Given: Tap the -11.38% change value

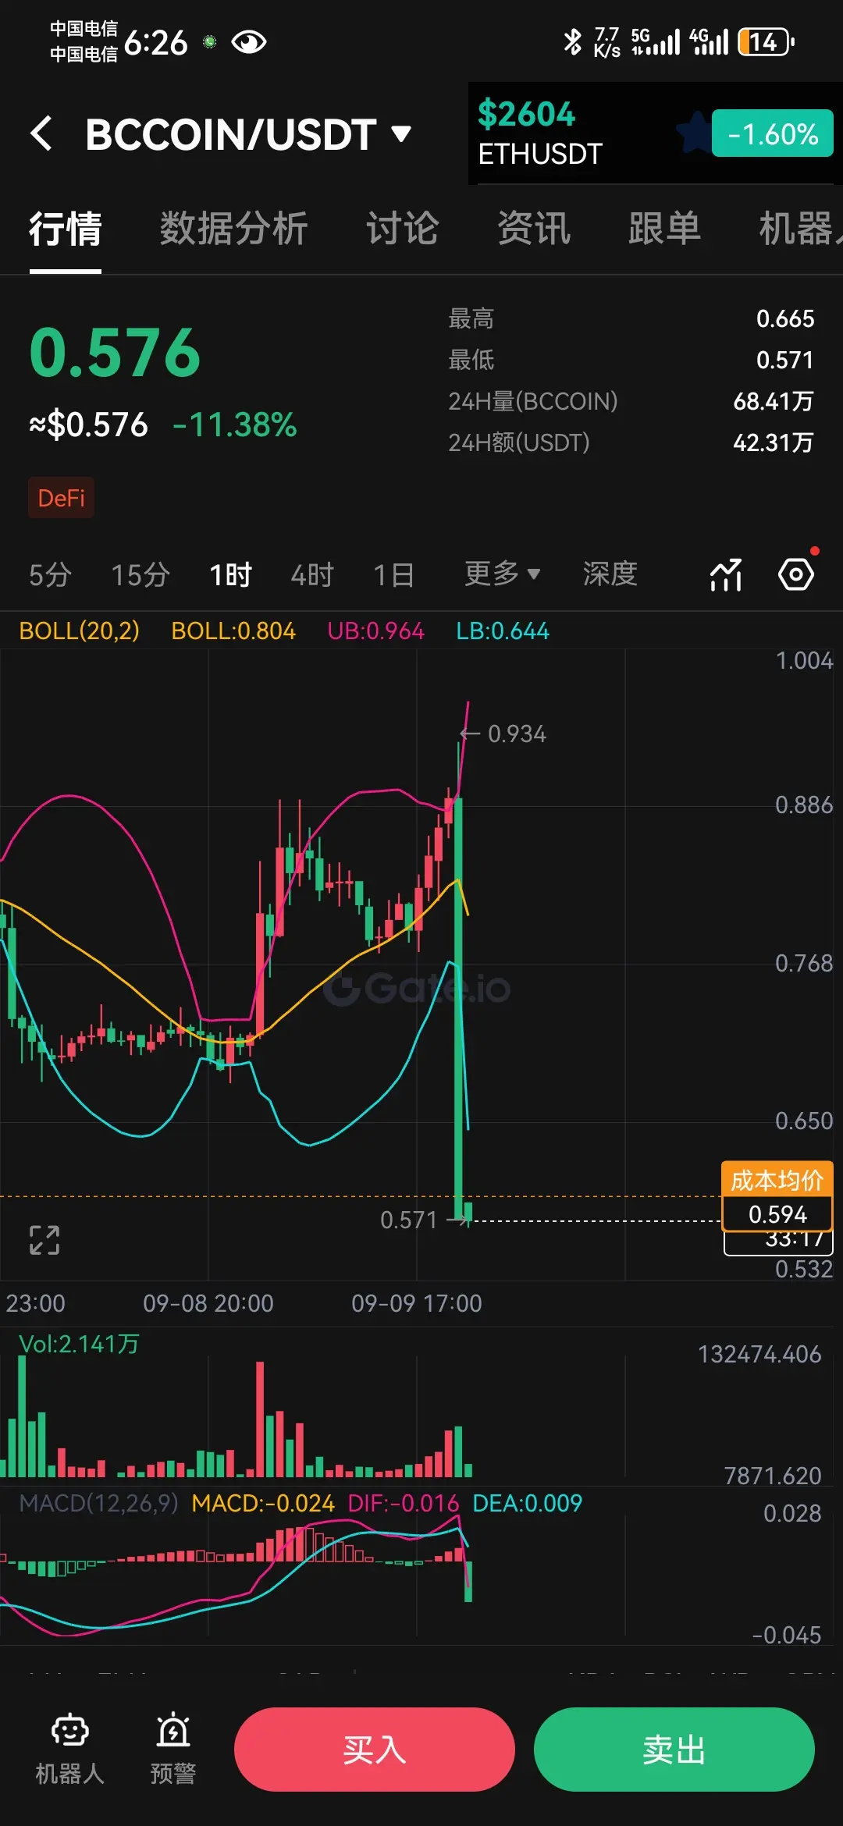Looking at the screenshot, I should tap(234, 425).
